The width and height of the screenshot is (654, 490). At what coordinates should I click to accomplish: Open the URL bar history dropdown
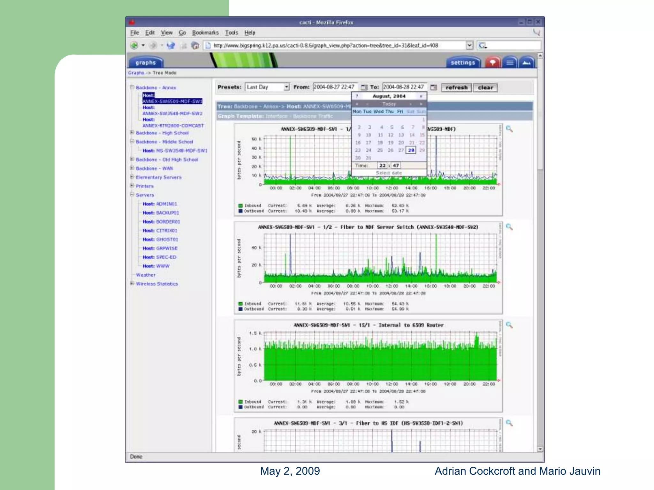click(469, 45)
